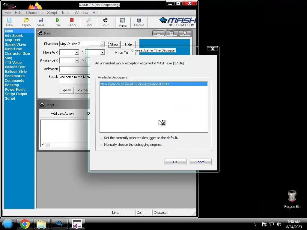Viewport: 307px width, 230px height.
Task: Select Commands in the sidebar
Action: click(x=14, y=81)
